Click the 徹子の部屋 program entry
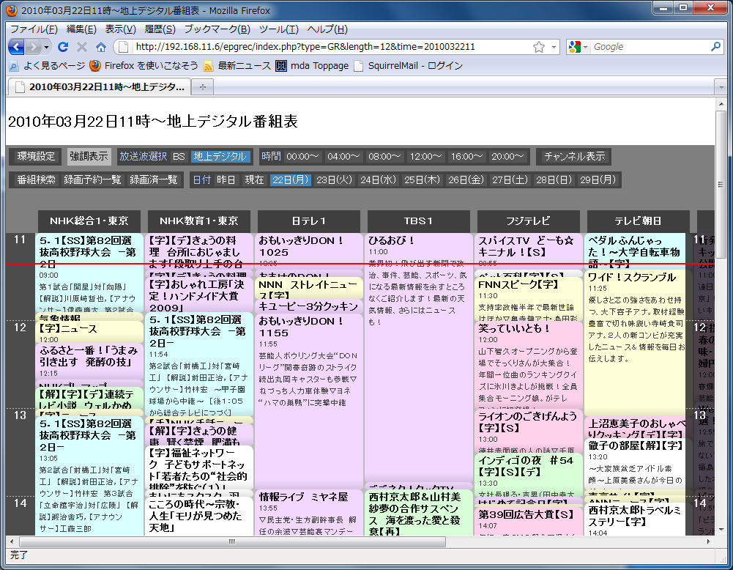The width and height of the screenshot is (733, 570). click(x=636, y=464)
